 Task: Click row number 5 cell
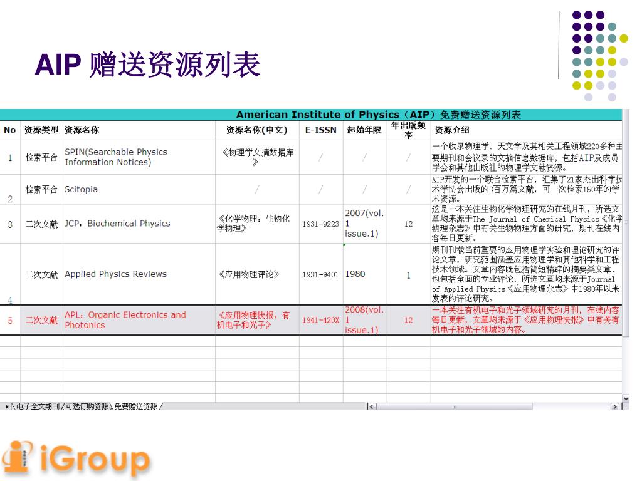(10, 320)
